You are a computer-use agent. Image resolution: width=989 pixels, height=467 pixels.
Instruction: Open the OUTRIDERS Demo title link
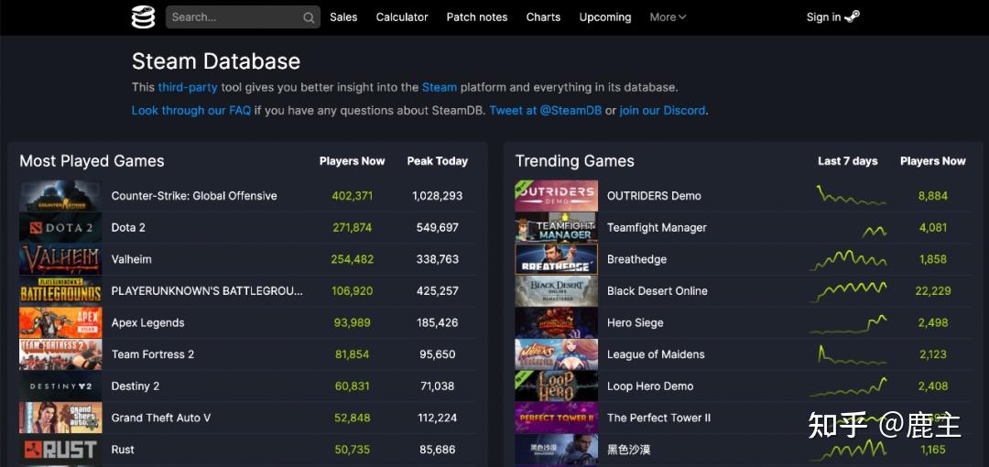pos(654,196)
